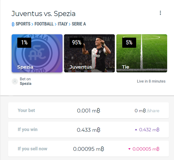The width and height of the screenshot is (174, 160).
Task: Go to FOOTBALL in the breadcrumb
Action: tap(44, 24)
